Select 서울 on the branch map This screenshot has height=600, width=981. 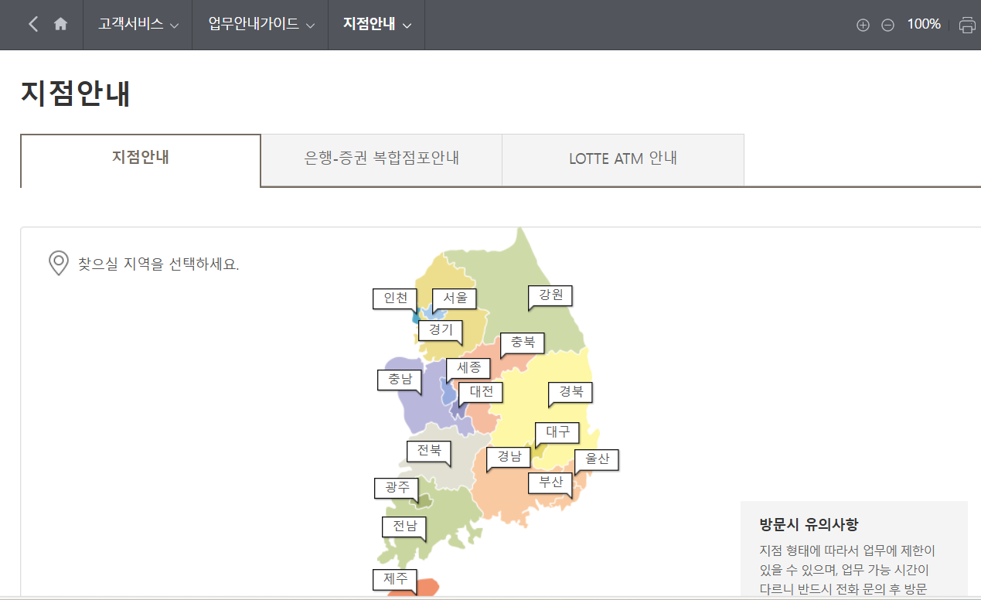(455, 298)
